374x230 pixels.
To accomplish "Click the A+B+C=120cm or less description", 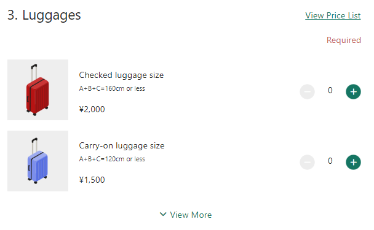I will point(112,159).
